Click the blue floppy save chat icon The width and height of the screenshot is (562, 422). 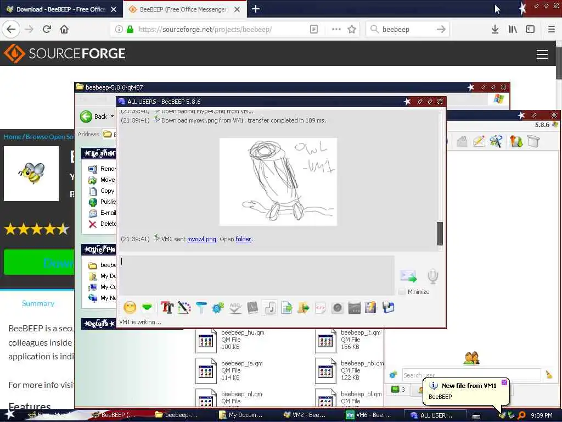[x=388, y=308]
